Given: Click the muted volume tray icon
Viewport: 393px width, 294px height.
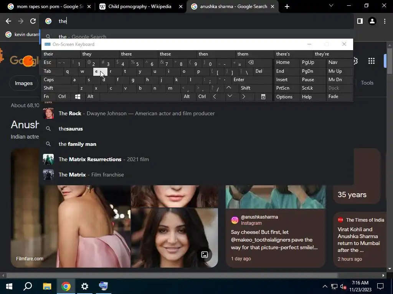Looking at the screenshot, I should [x=343, y=286].
